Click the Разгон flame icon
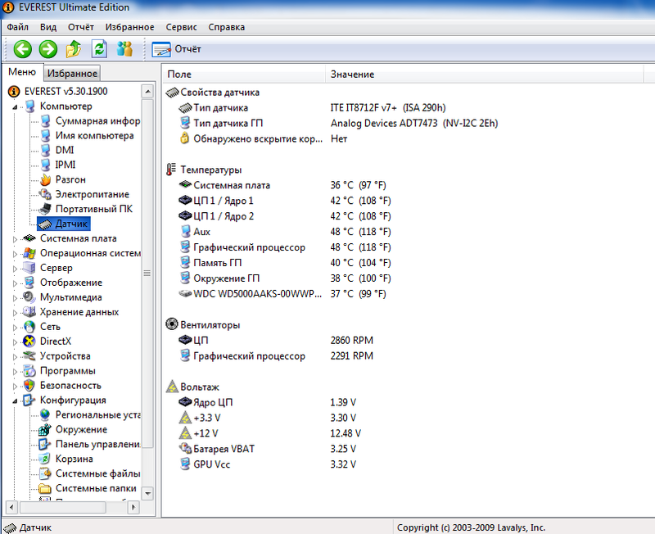This screenshot has width=655, height=534. (46, 179)
